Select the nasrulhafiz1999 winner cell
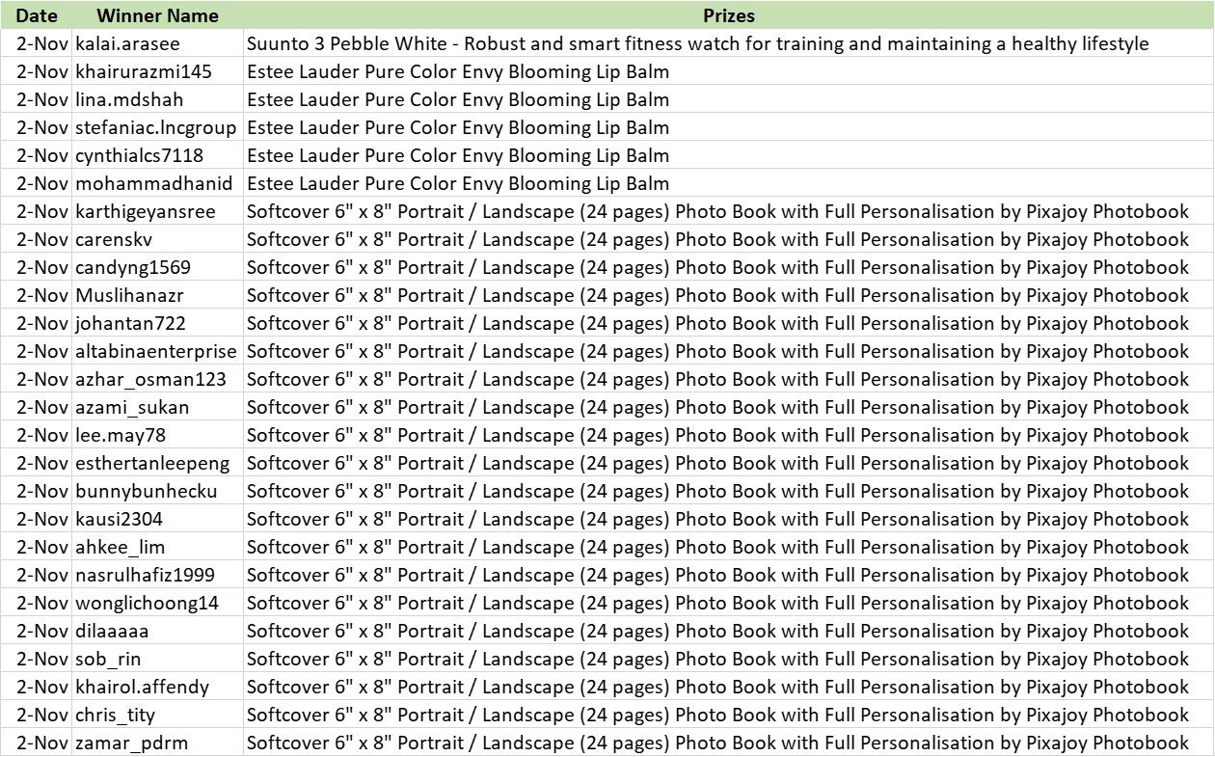The height and width of the screenshot is (757, 1215). (157, 576)
